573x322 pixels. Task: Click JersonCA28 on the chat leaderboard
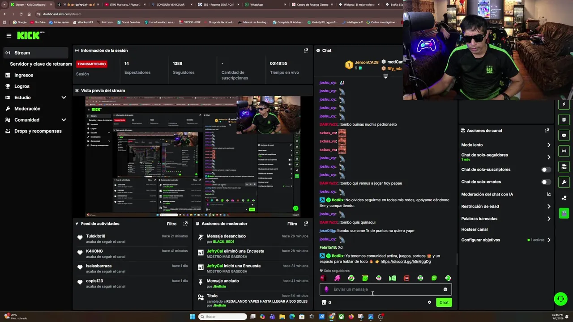pyautogui.click(x=367, y=62)
